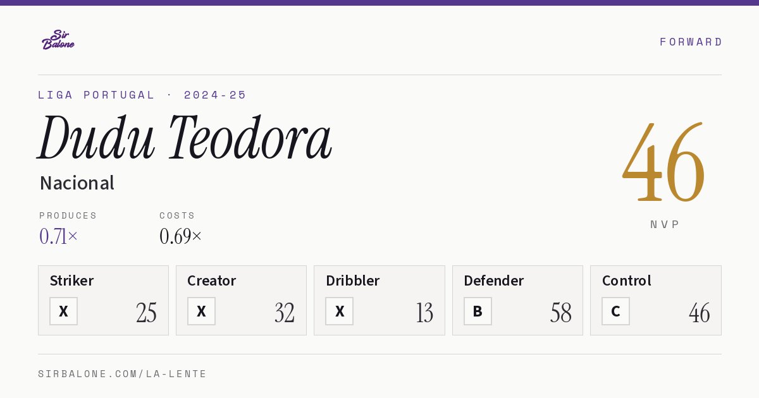This screenshot has width=759, height=398.
Task: Click the Defender score 58
Action: 561,313
